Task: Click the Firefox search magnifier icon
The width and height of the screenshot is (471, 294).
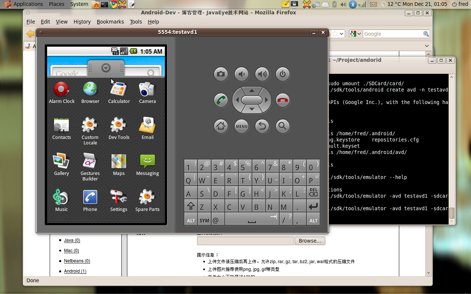Action: point(426,34)
